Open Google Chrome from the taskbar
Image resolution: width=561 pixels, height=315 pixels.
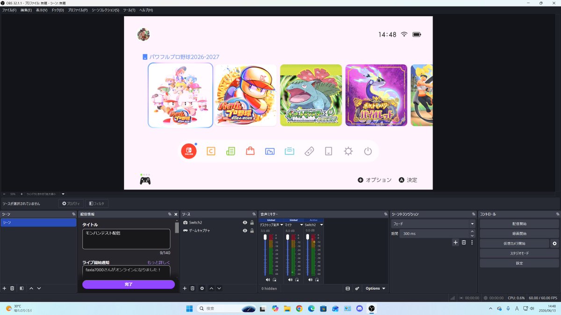(299, 308)
